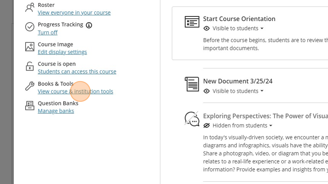328x184 pixels.
Task: Open the Progress Tracking info icon
Action: [x=89, y=25]
